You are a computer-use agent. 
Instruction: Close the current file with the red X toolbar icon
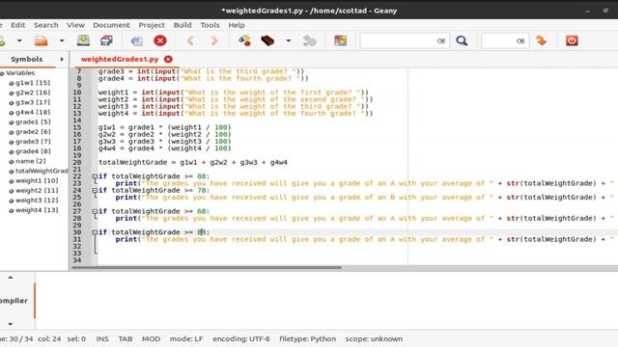coord(160,40)
